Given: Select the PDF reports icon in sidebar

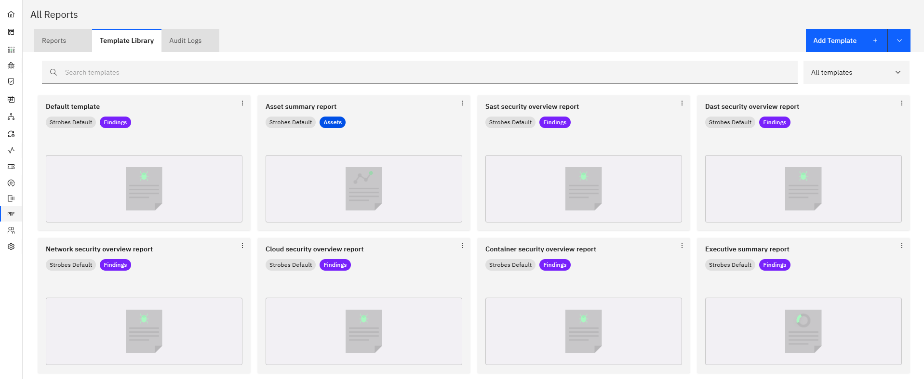Looking at the screenshot, I should tap(11, 214).
